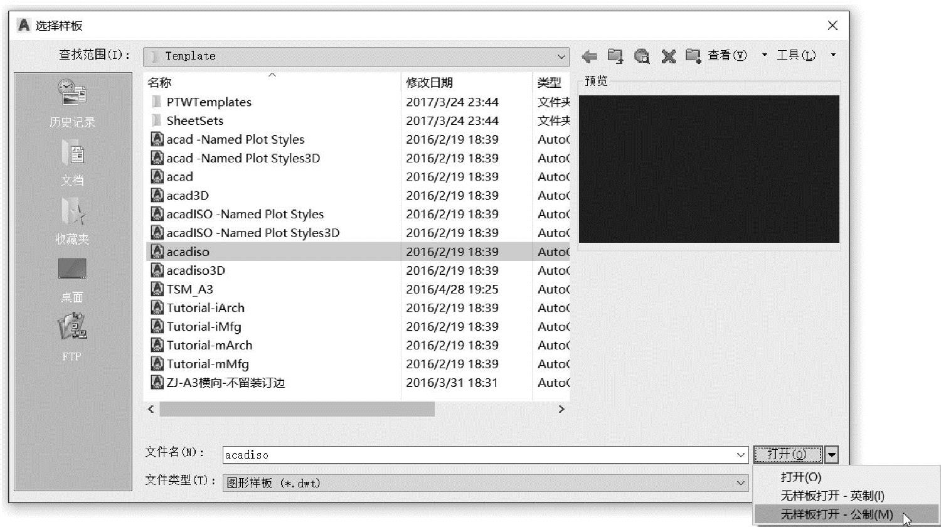Image resolution: width=941 pixels, height=527 pixels.
Task: Select the acadISO -Named Plot Styles name
Action: [245, 215]
